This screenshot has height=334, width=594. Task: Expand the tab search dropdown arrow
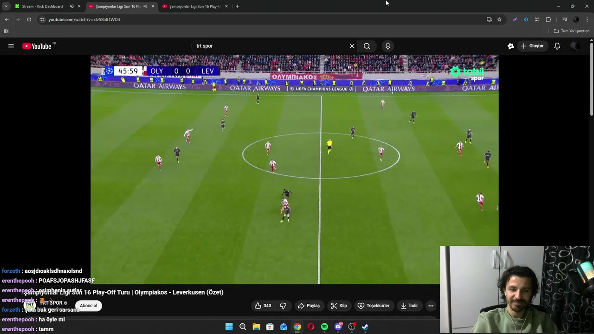click(6, 6)
